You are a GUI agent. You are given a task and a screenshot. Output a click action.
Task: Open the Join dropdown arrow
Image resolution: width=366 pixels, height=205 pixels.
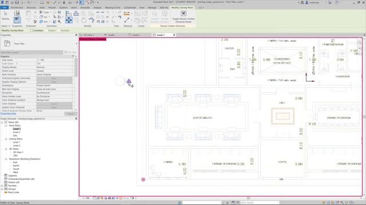50,22
